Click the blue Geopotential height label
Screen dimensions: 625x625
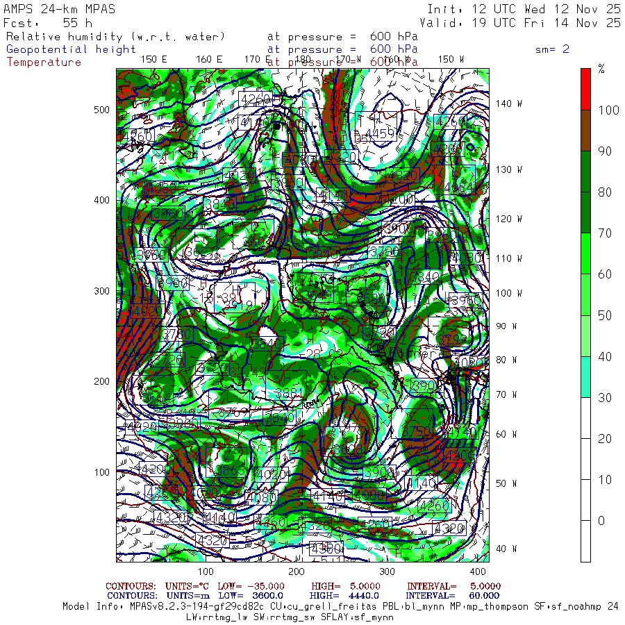point(72,49)
